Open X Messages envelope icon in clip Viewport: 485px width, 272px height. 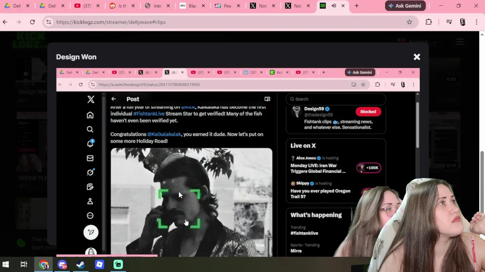tap(90, 158)
